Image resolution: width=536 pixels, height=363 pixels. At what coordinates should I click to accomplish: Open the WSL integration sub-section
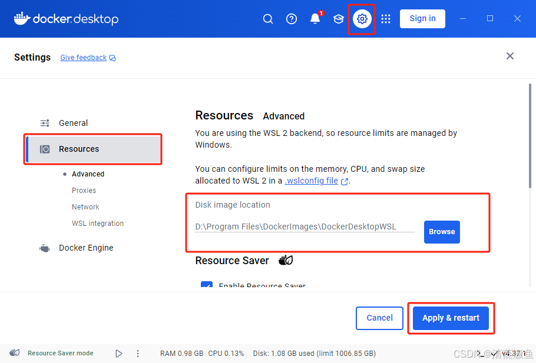[x=98, y=223]
